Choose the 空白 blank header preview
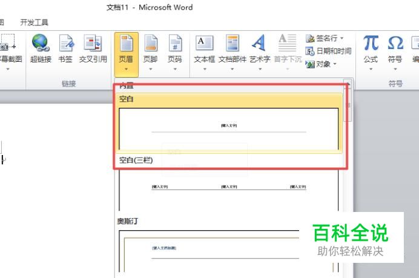 tap(229, 128)
